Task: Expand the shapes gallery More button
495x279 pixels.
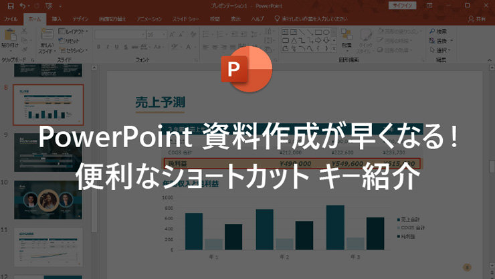Action: click(334, 49)
